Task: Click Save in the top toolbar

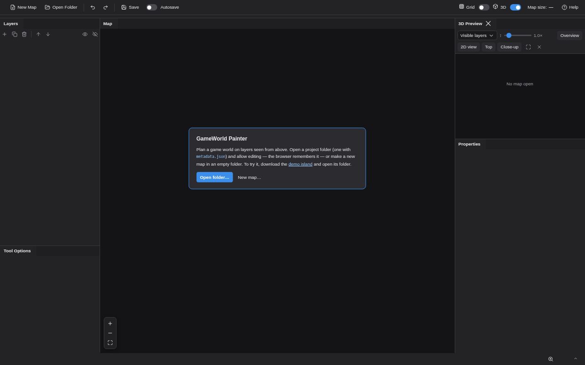Action: point(130,7)
